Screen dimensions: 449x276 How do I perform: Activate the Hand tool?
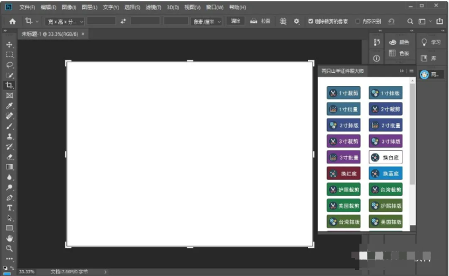(9, 238)
